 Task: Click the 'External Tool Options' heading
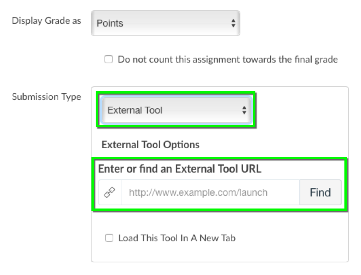point(150,145)
